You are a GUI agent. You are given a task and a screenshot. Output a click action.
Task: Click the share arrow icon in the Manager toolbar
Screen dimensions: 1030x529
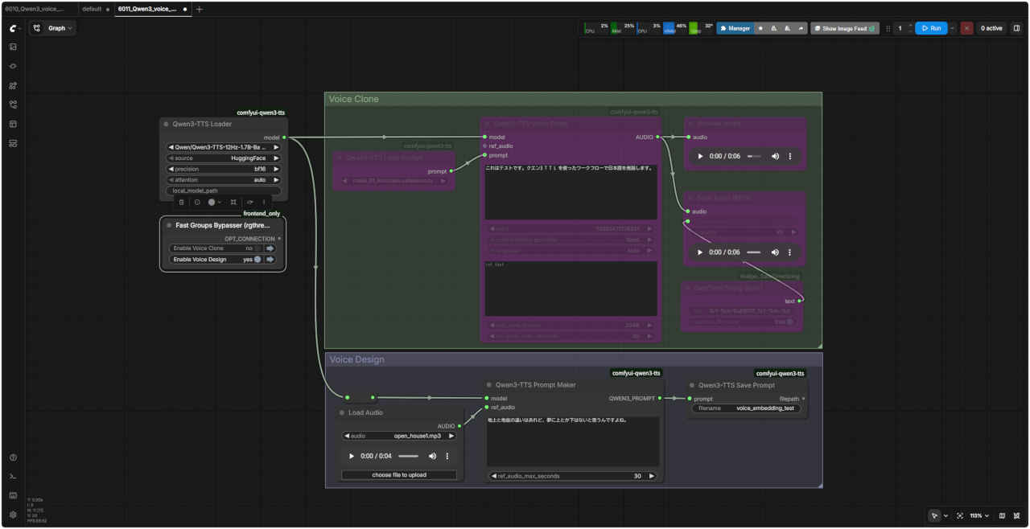point(801,28)
